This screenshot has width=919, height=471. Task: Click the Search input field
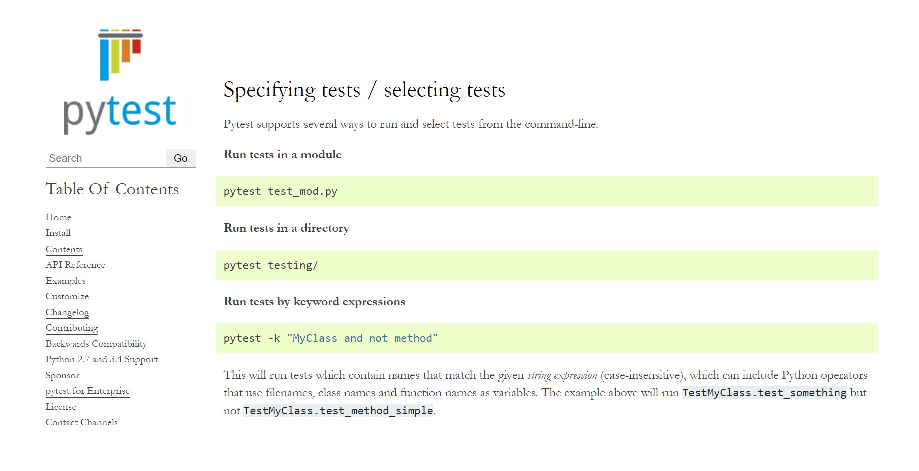[106, 158]
